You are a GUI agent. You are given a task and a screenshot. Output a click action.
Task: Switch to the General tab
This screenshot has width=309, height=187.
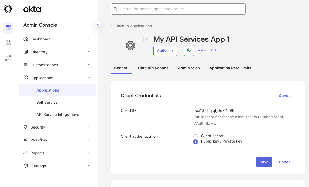pos(121,68)
